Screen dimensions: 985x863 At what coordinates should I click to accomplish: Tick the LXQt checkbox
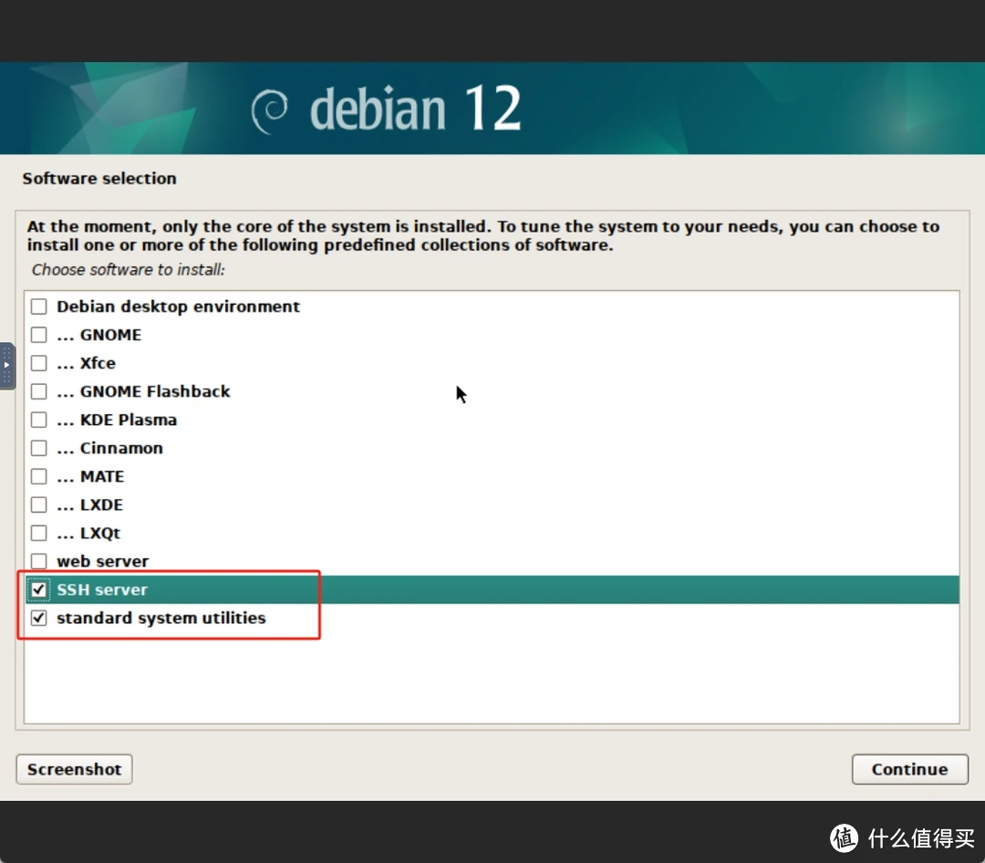point(39,533)
